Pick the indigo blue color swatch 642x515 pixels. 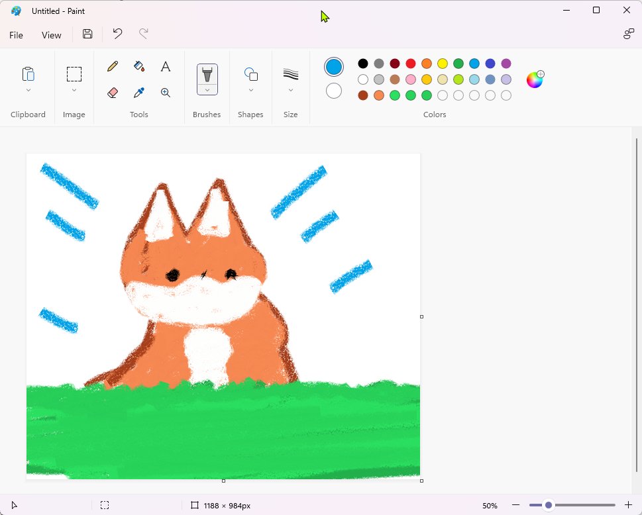click(x=490, y=64)
